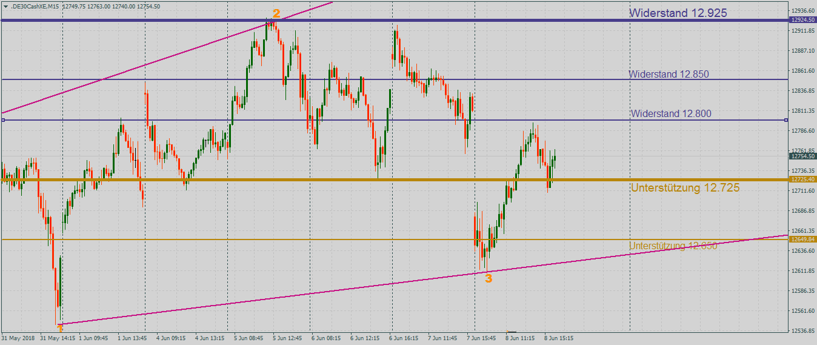Click the 5 Jun 12:45 time label
The width and height of the screenshot is (817, 345).
[288, 338]
